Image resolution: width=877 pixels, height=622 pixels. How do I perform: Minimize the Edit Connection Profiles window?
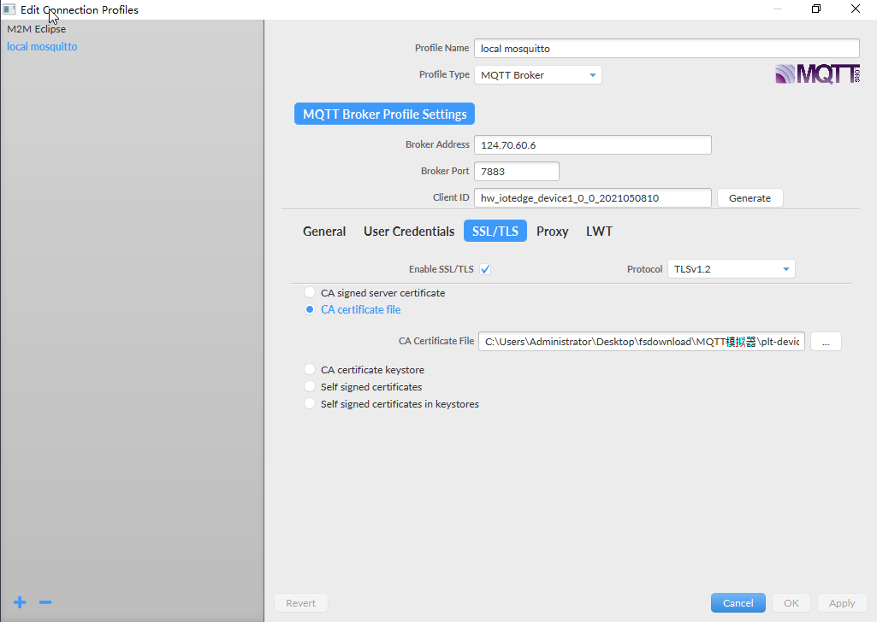tap(778, 9)
